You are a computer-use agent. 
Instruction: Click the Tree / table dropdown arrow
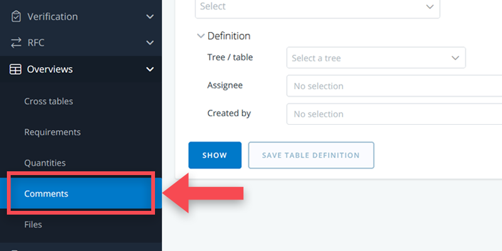point(455,58)
